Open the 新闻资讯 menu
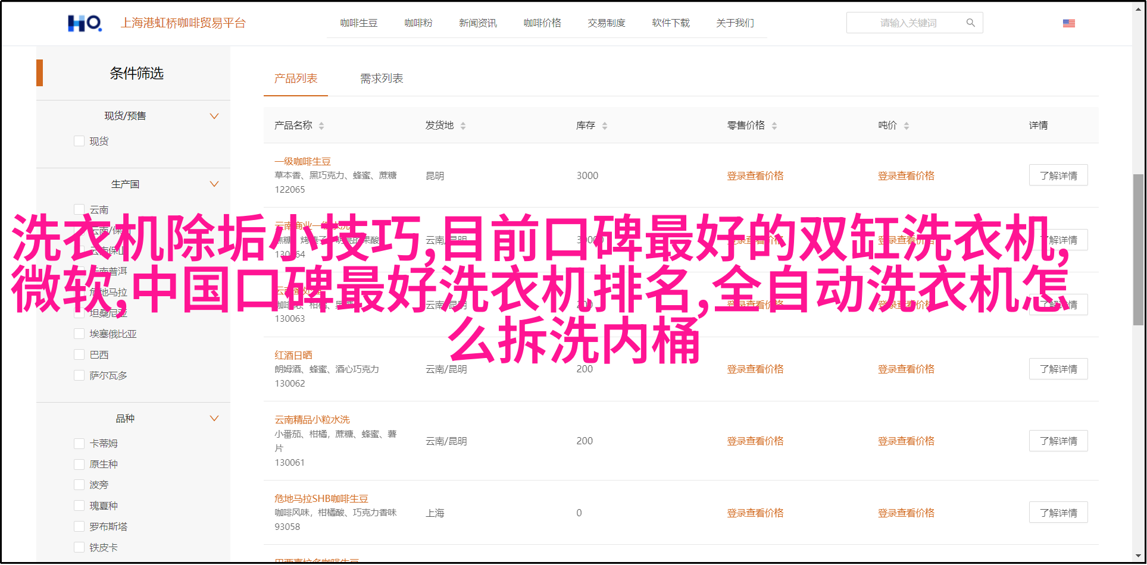1147x565 pixels. 478,23
